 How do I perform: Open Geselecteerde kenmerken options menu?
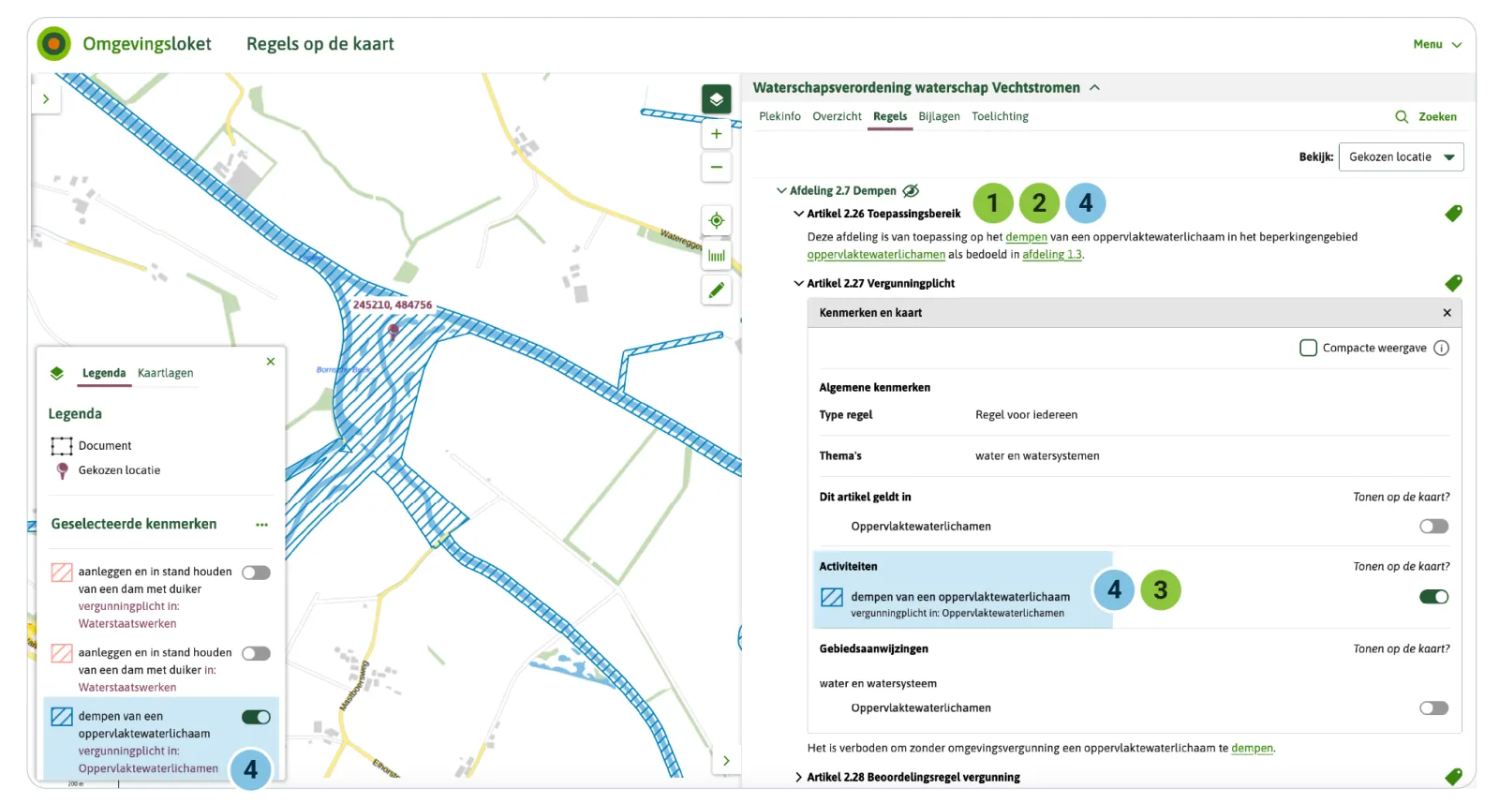click(x=261, y=525)
